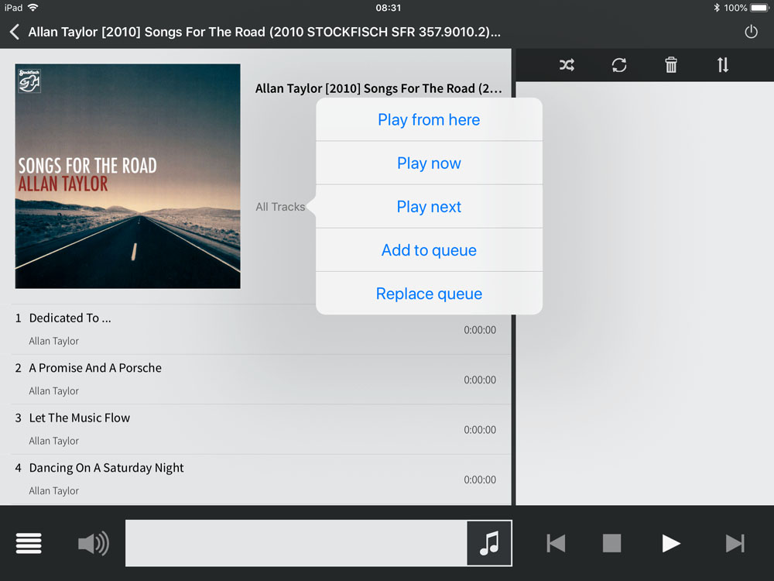Stop playback
This screenshot has height=581, width=774.
pos(612,543)
